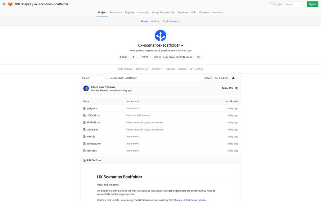Open the Activity sub-tab
Image resolution: width=321 pixels, height=202 pixels.
coord(155,21)
